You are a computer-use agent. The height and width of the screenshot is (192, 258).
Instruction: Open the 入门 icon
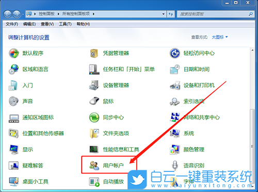point(13,85)
